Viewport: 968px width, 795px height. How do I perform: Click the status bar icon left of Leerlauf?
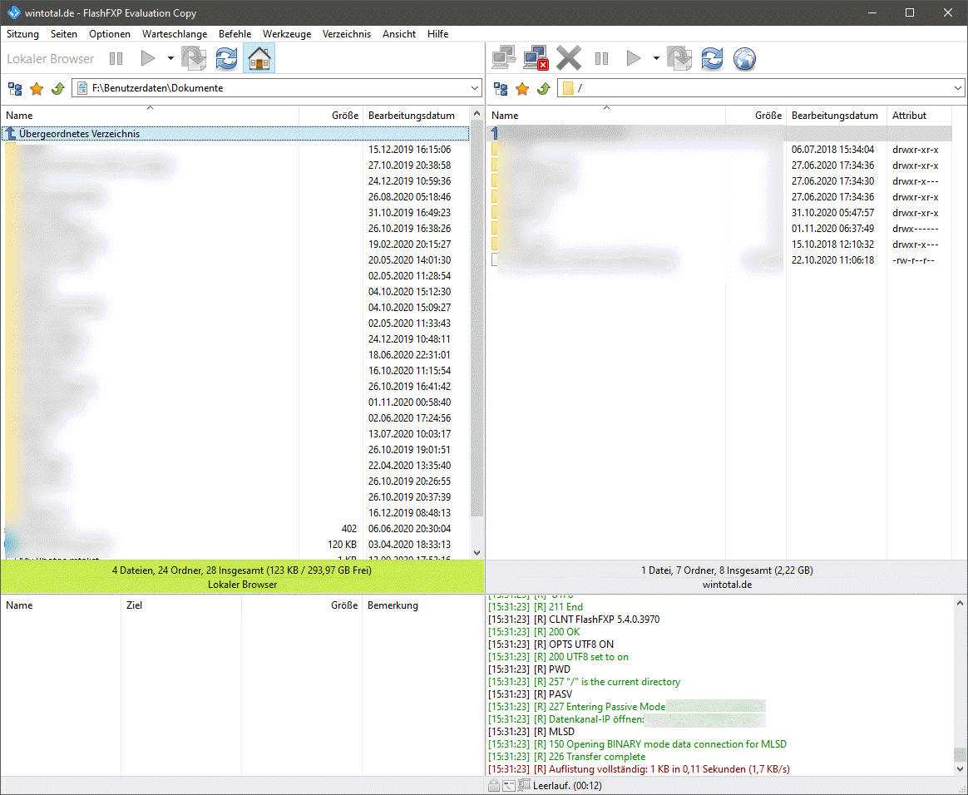click(524, 786)
